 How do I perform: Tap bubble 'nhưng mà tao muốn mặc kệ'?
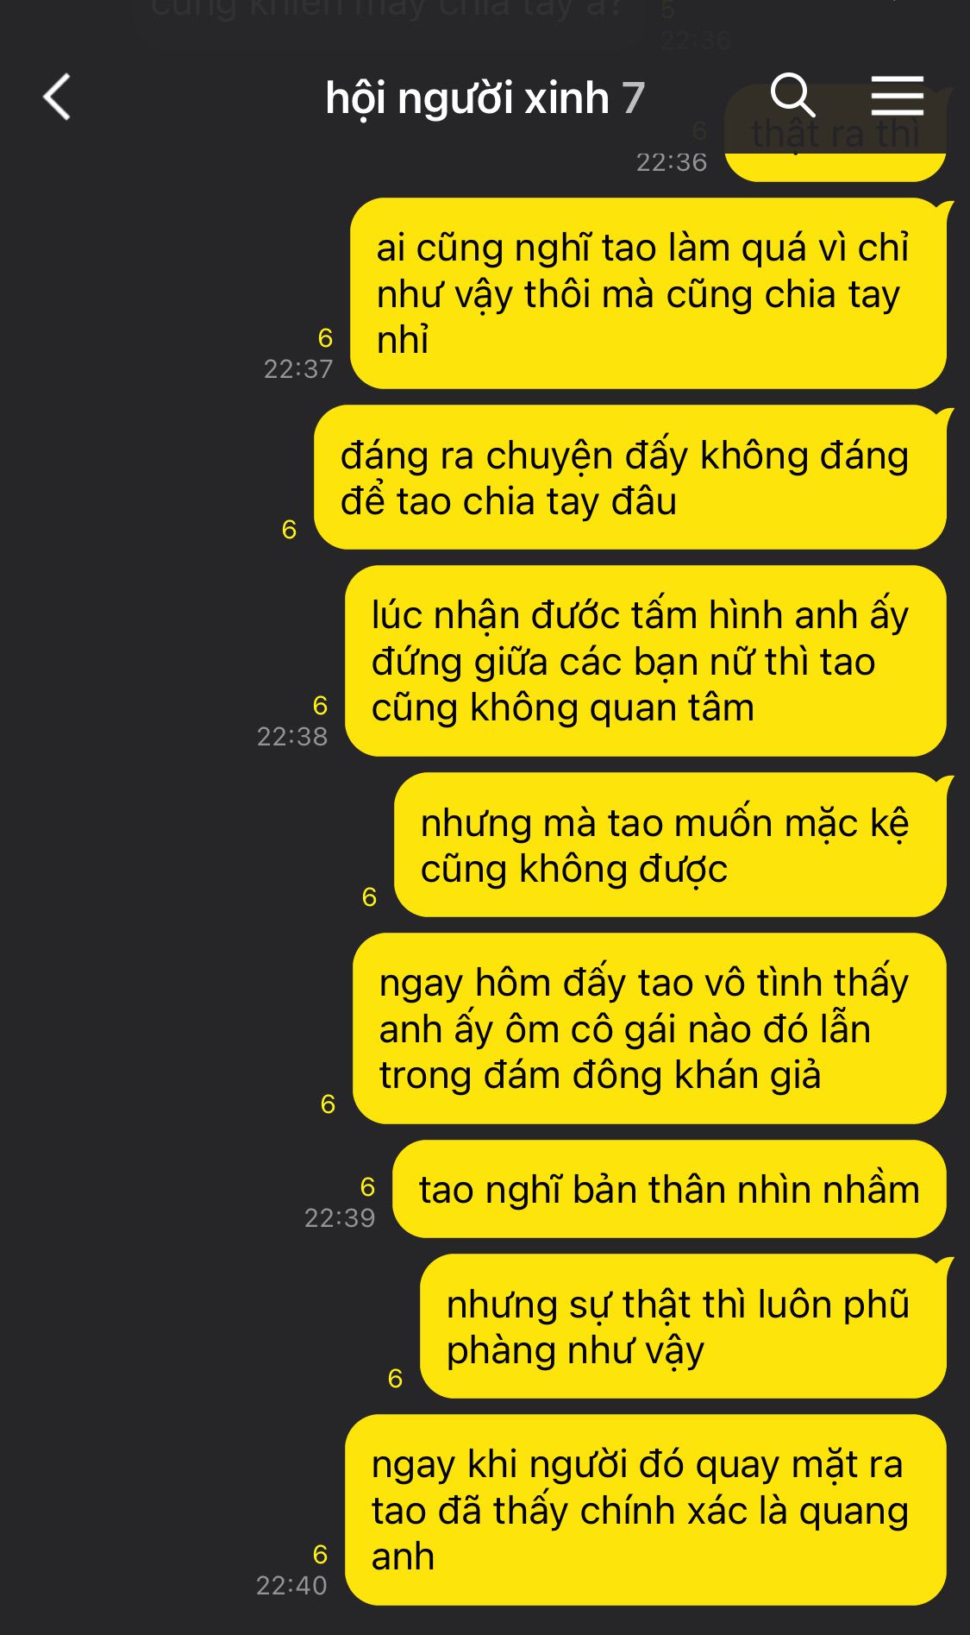(x=670, y=845)
